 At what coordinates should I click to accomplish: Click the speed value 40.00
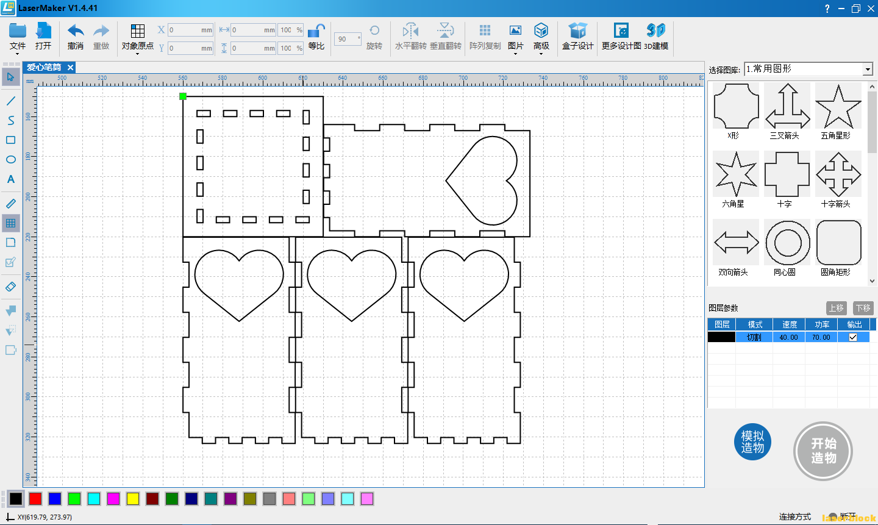[788, 337]
